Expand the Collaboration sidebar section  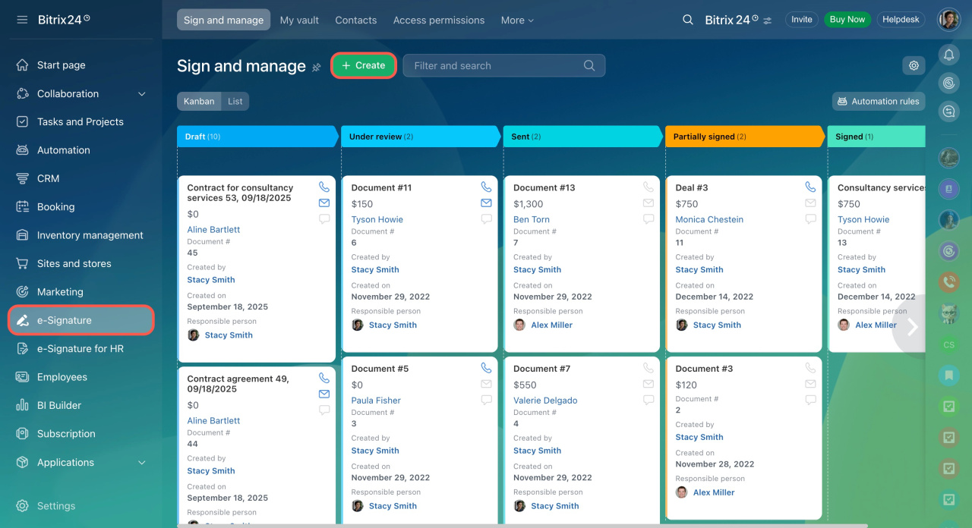pos(141,94)
